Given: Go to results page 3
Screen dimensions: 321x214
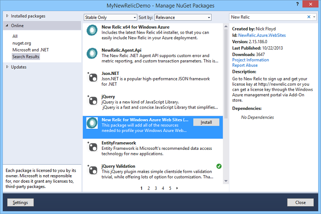Looking at the screenshot, I should click(x=156, y=188).
